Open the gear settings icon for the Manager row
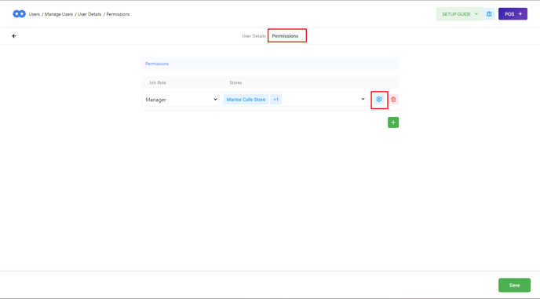 (379, 99)
